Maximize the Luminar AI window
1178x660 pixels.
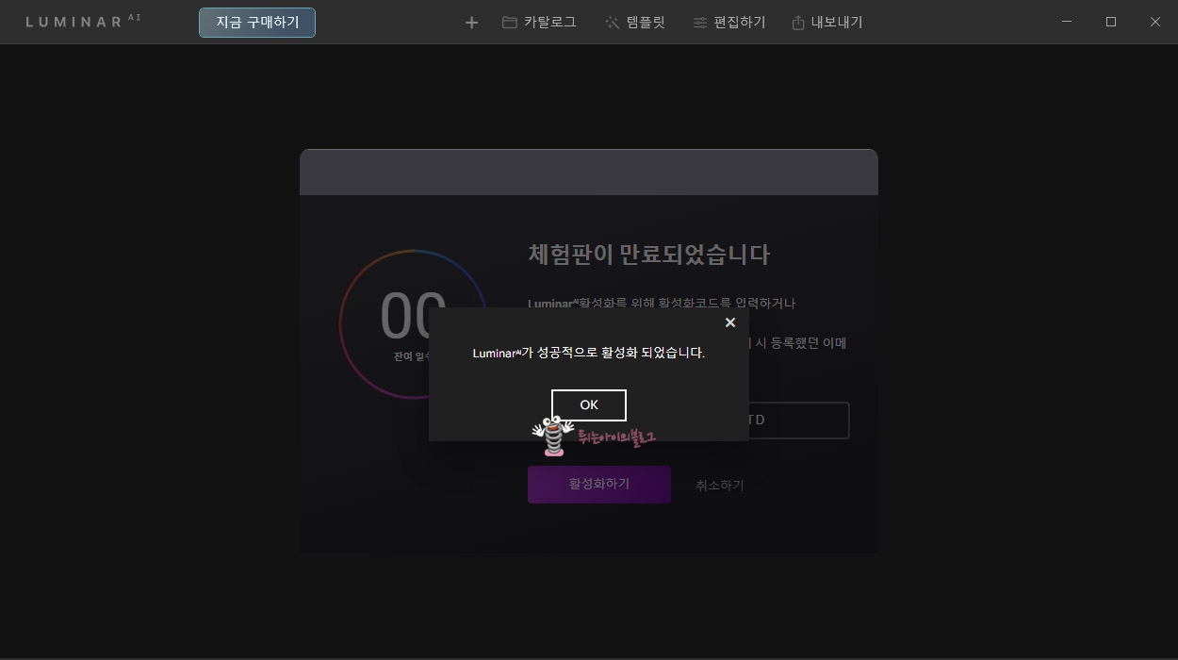[x=1111, y=22]
